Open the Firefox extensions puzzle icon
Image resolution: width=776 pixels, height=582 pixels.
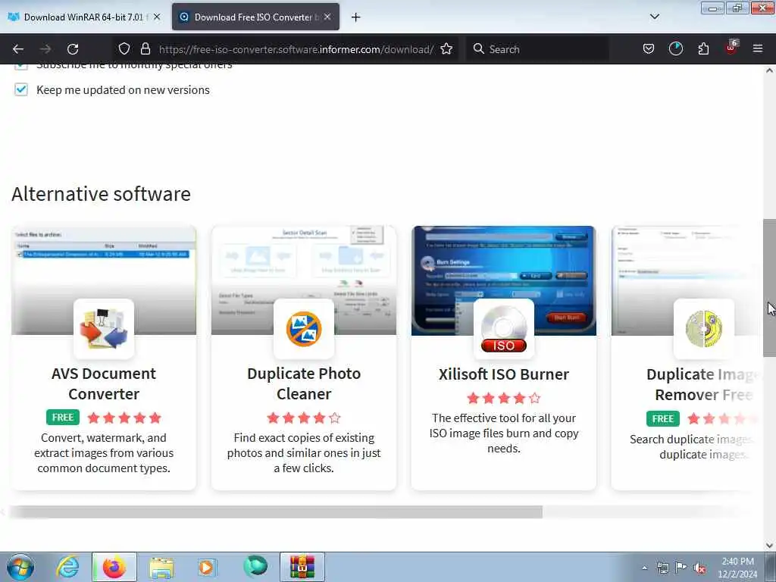pos(703,49)
